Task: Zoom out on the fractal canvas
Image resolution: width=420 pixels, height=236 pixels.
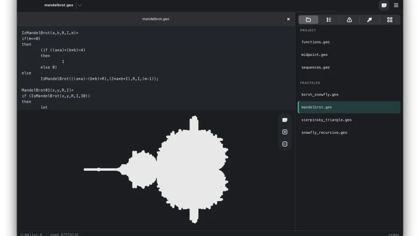Action: tap(285, 144)
